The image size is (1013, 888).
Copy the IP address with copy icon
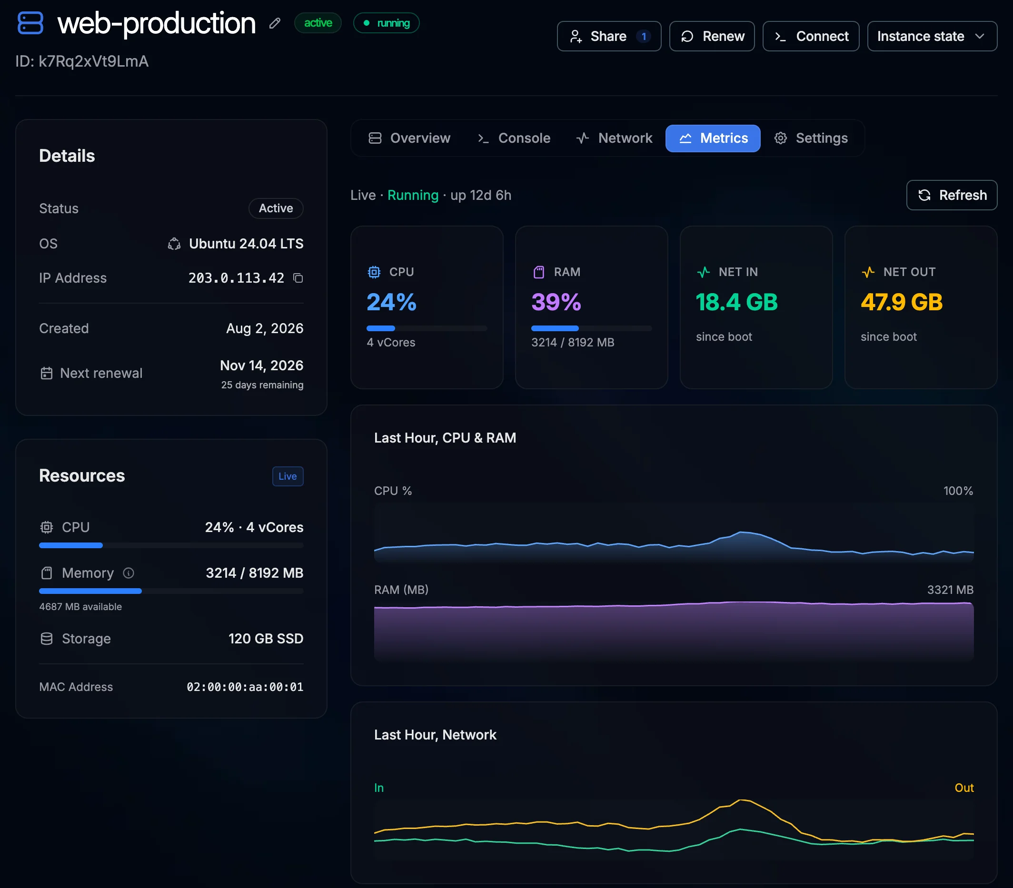[x=298, y=278]
